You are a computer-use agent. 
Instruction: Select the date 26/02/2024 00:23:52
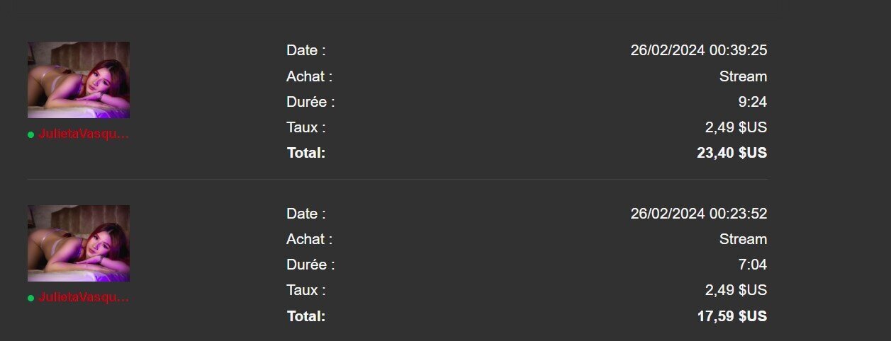tap(698, 214)
